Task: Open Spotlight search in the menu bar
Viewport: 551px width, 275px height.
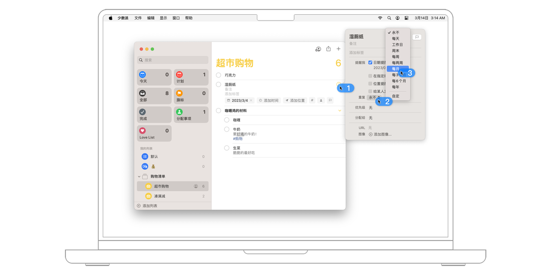Action: click(x=389, y=18)
